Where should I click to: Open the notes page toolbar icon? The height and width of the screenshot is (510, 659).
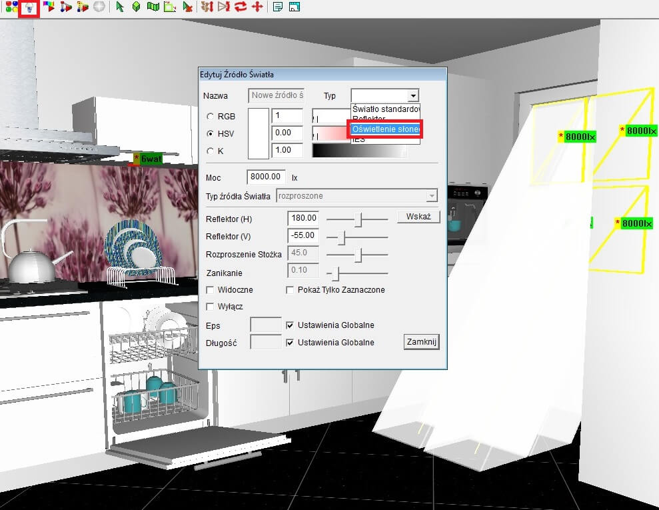click(278, 7)
